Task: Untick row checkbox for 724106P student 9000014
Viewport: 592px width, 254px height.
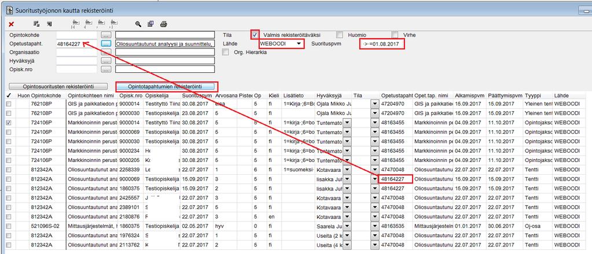Action: tap(9, 122)
